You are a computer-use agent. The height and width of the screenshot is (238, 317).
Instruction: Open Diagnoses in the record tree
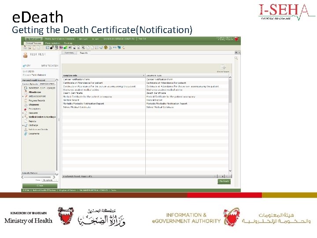coord(34,104)
